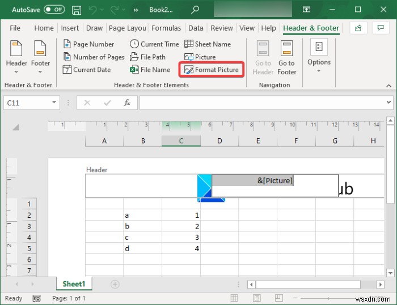Click the cell containing 'd'
397x305 pixels.
click(x=143, y=248)
